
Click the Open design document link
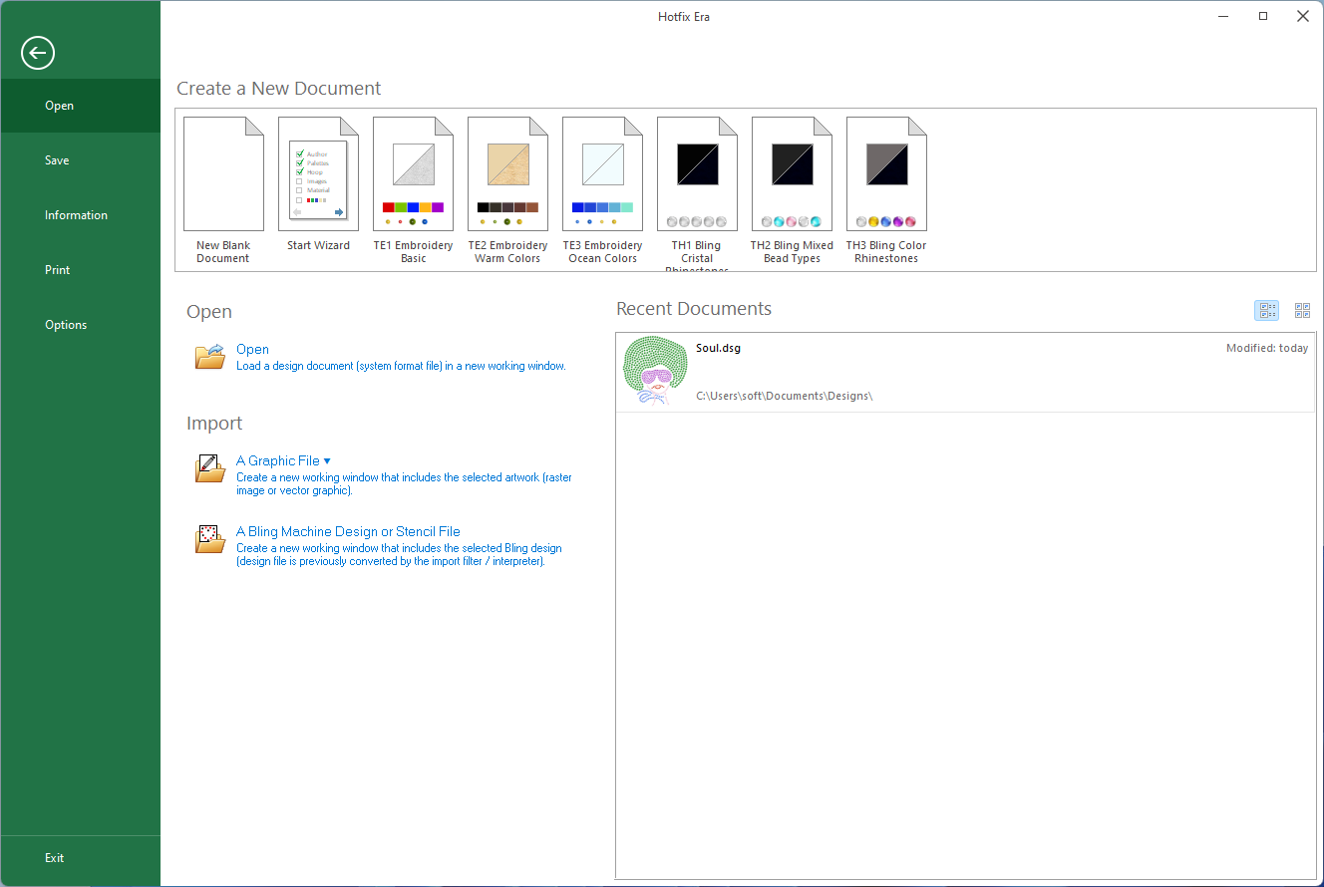coord(252,350)
